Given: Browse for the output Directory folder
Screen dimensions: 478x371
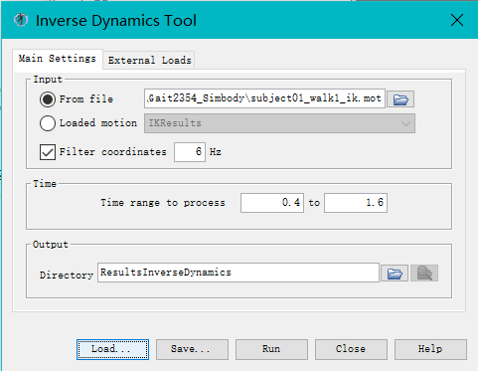Looking at the screenshot, I should coord(395,274).
